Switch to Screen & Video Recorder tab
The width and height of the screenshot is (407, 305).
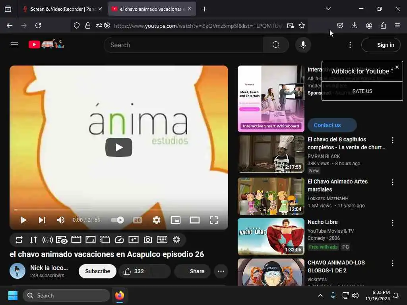point(62,9)
